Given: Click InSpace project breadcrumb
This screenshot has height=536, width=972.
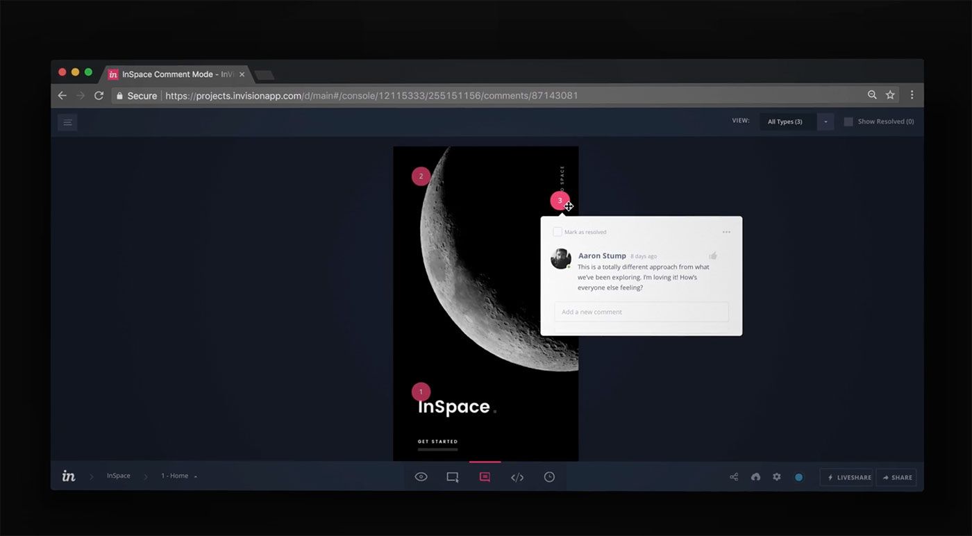Looking at the screenshot, I should click(x=118, y=476).
